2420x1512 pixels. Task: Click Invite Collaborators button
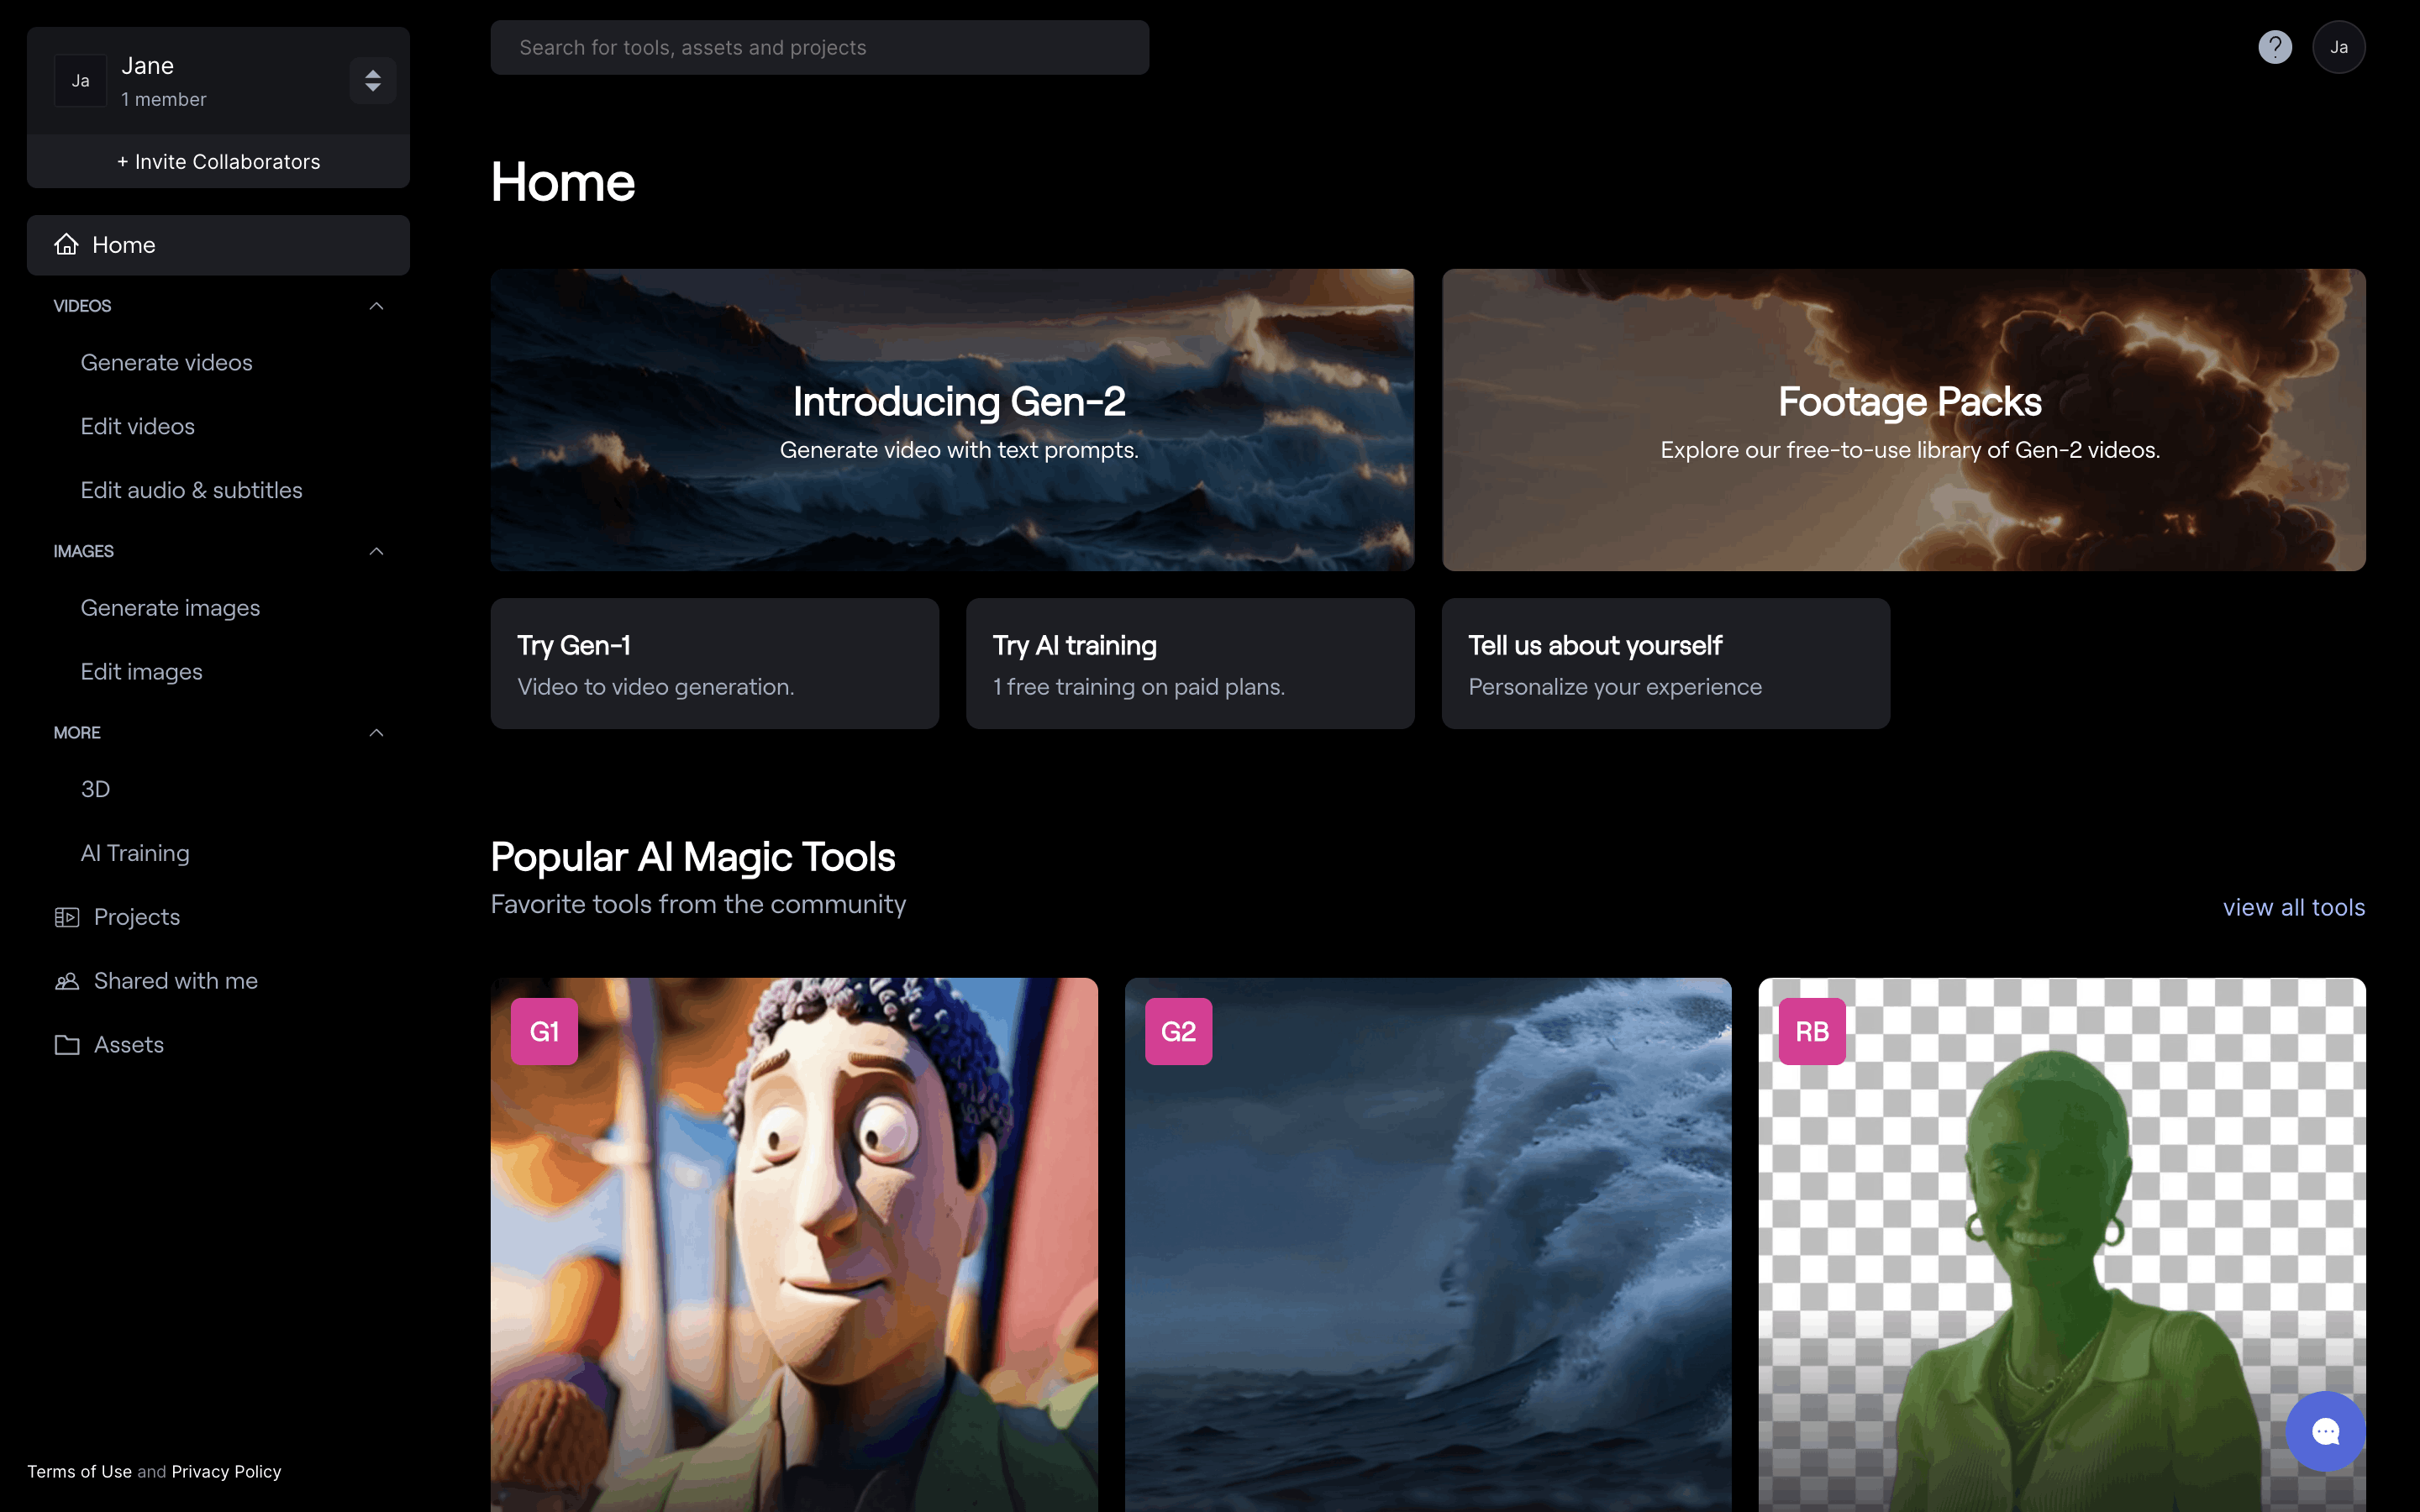click(218, 162)
